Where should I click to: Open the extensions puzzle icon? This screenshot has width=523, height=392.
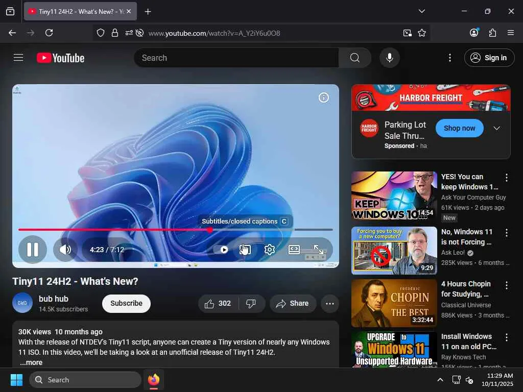pos(492,33)
